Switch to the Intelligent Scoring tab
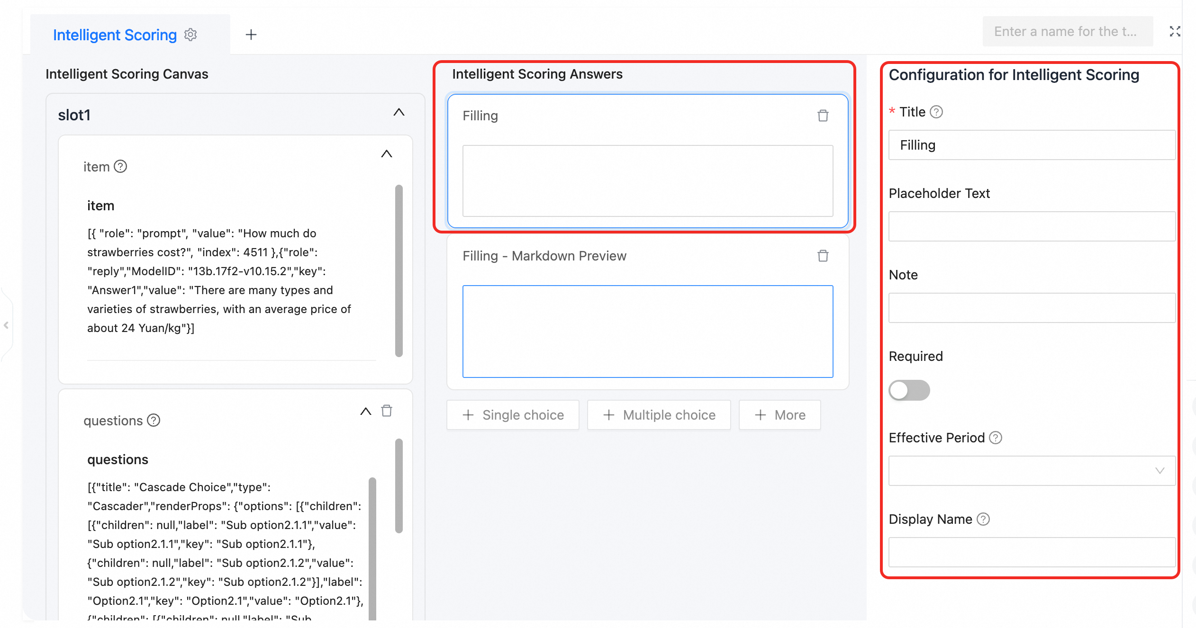Screen dimensions: 1196x628 click(115, 35)
